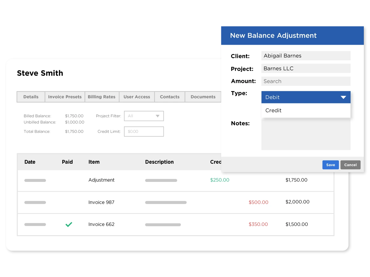This screenshot has width=370, height=277.
Task: Click the $2,000.00 balance value
Action: pyautogui.click(x=298, y=202)
